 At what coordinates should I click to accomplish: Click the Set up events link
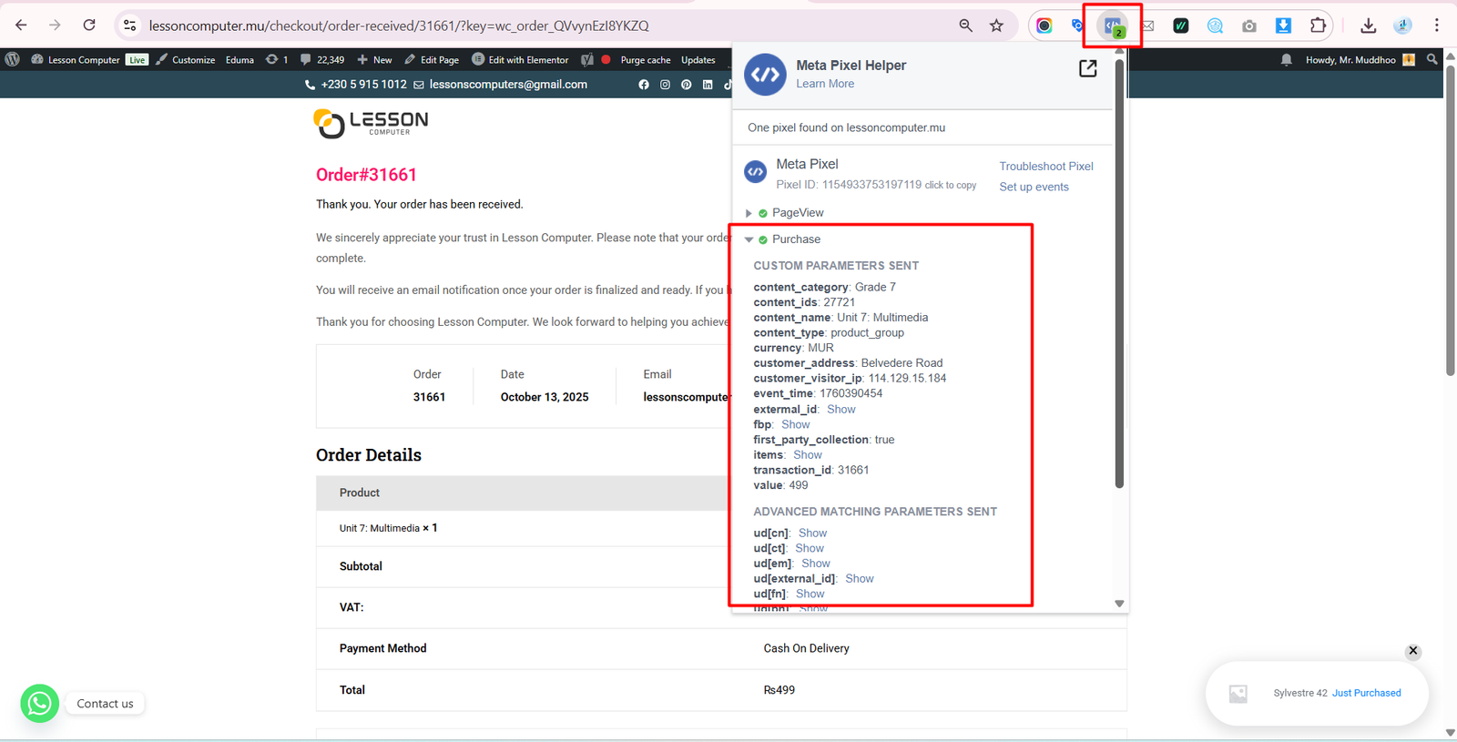[x=1034, y=187]
